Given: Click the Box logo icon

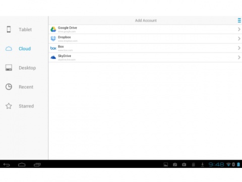Looking at the screenshot, I should (53, 48).
